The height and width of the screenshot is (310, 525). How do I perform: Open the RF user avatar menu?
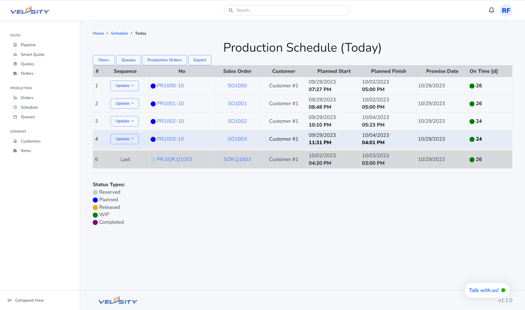[506, 10]
